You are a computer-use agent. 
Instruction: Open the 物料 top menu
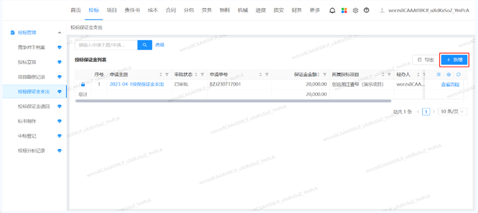pyautogui.click(x=225, y=10)
